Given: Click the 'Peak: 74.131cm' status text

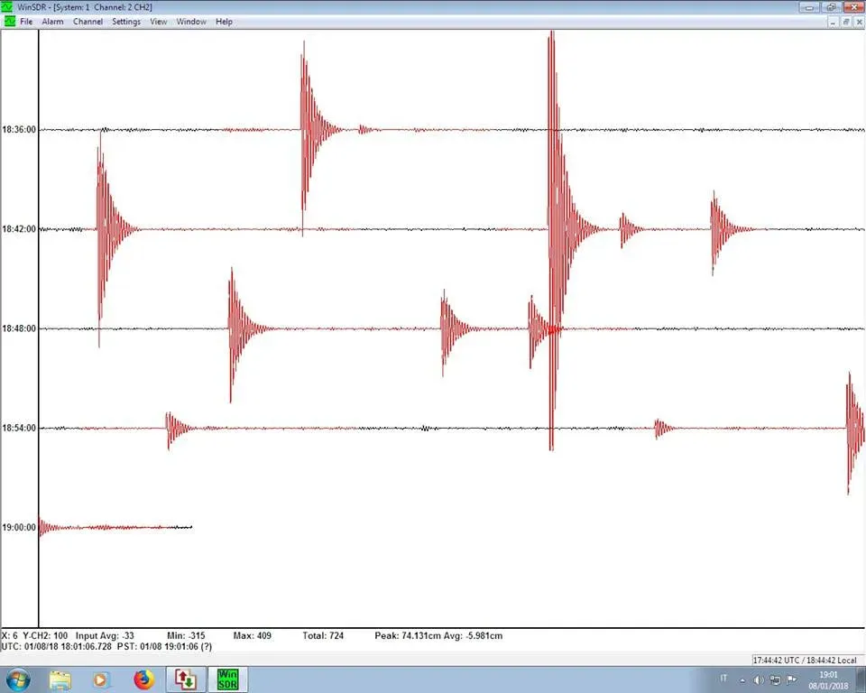Looking at the screenshot, I should click(407, 635).
